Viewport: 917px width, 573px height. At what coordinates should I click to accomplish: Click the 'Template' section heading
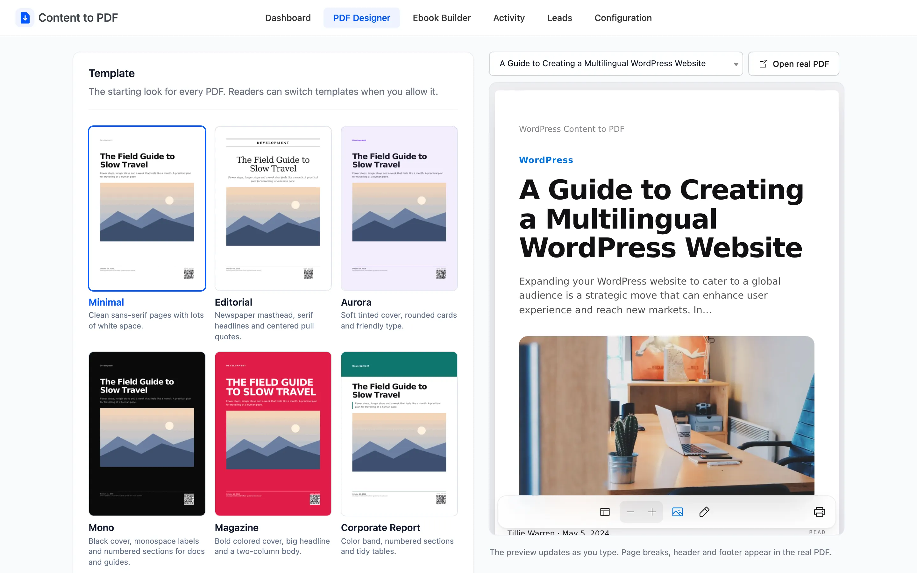111,73
